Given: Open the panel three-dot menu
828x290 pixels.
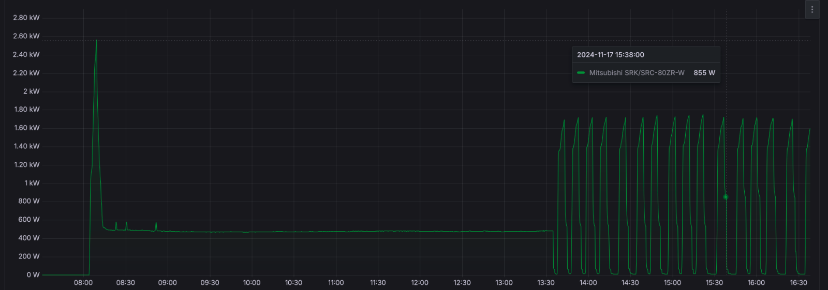Looking at the screenshot, I should click(x=812, y=9).
